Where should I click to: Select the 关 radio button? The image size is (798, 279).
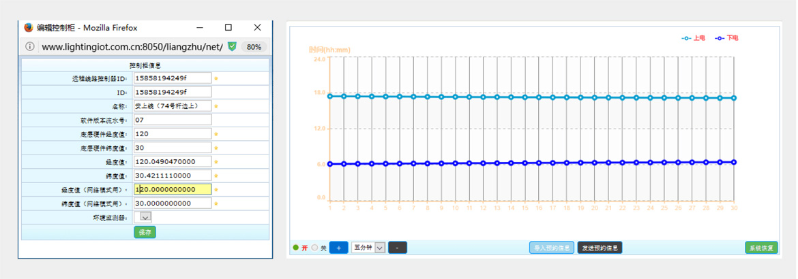(314, 248)
